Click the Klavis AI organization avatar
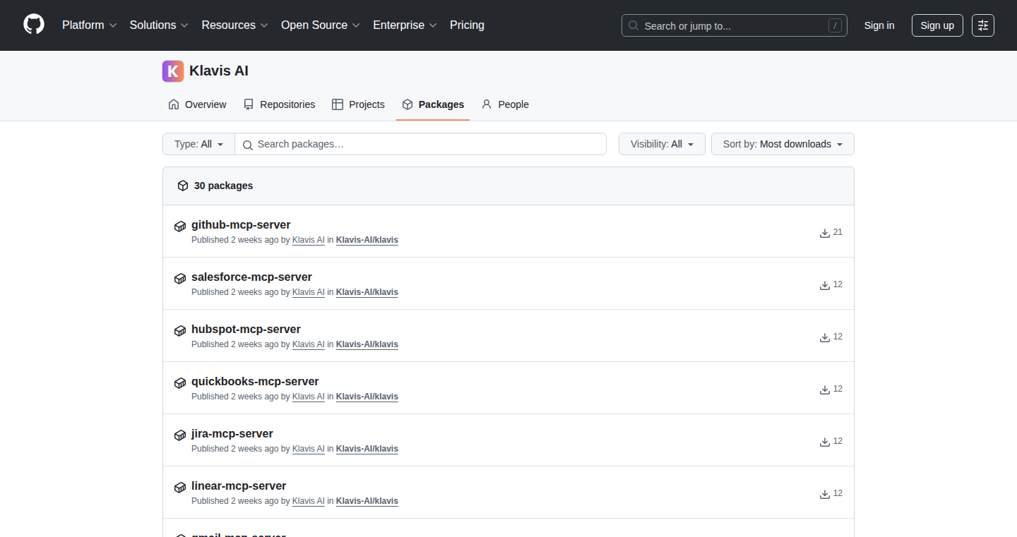 tap(173, 71)
